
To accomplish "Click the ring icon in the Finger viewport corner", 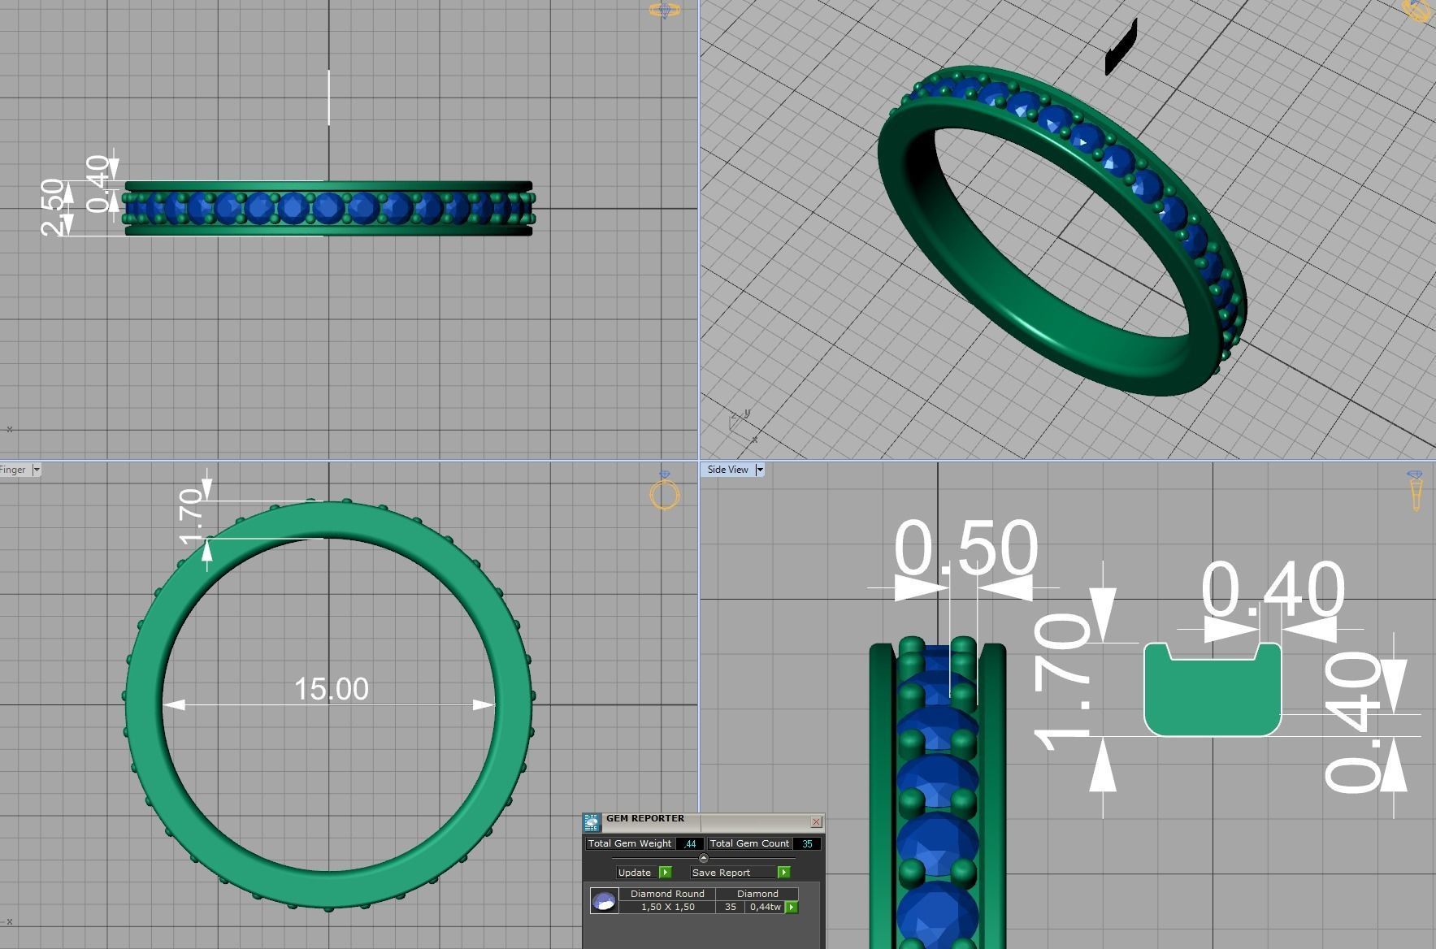I will click(665, 491).
